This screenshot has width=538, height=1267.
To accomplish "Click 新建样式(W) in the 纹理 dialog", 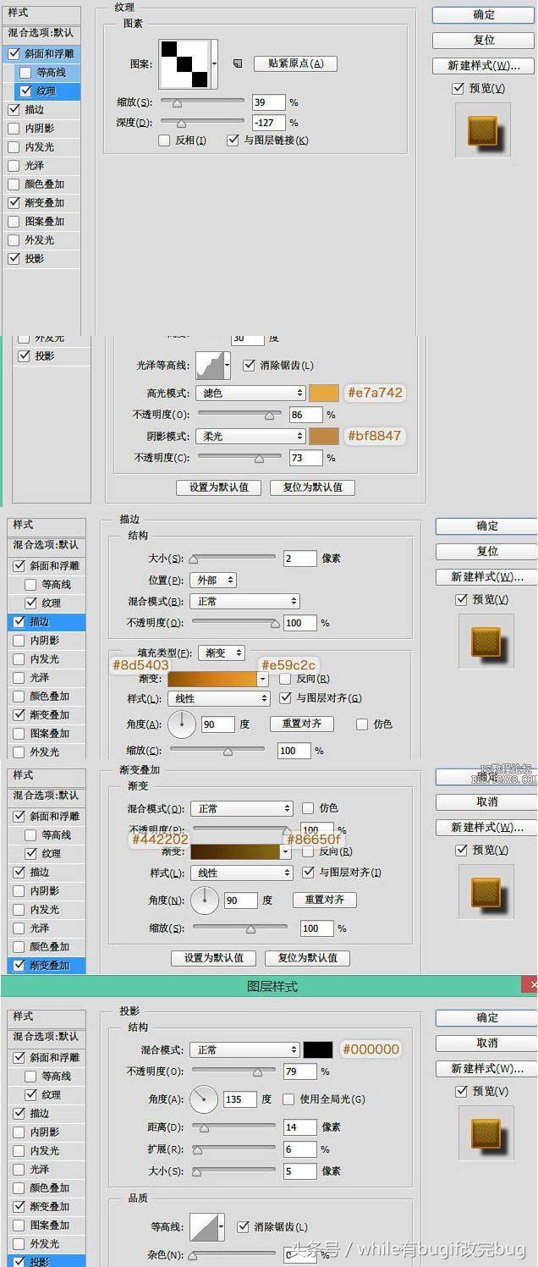I will 484,65.
